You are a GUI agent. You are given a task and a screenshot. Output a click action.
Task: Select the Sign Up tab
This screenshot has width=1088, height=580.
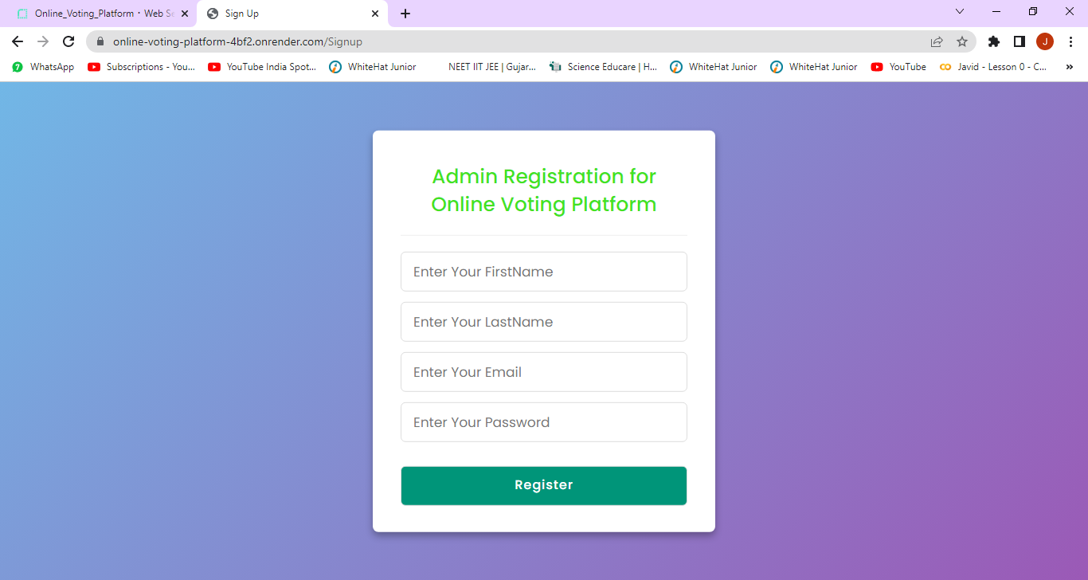(263, 13)
